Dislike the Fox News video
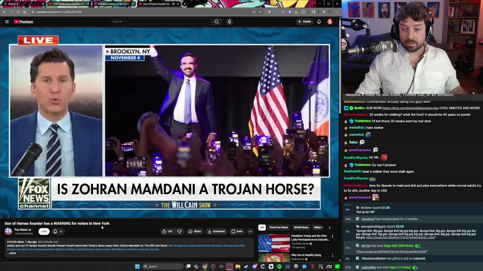The height and width of the screenshot is (271, 483). (x=180, y=231)
